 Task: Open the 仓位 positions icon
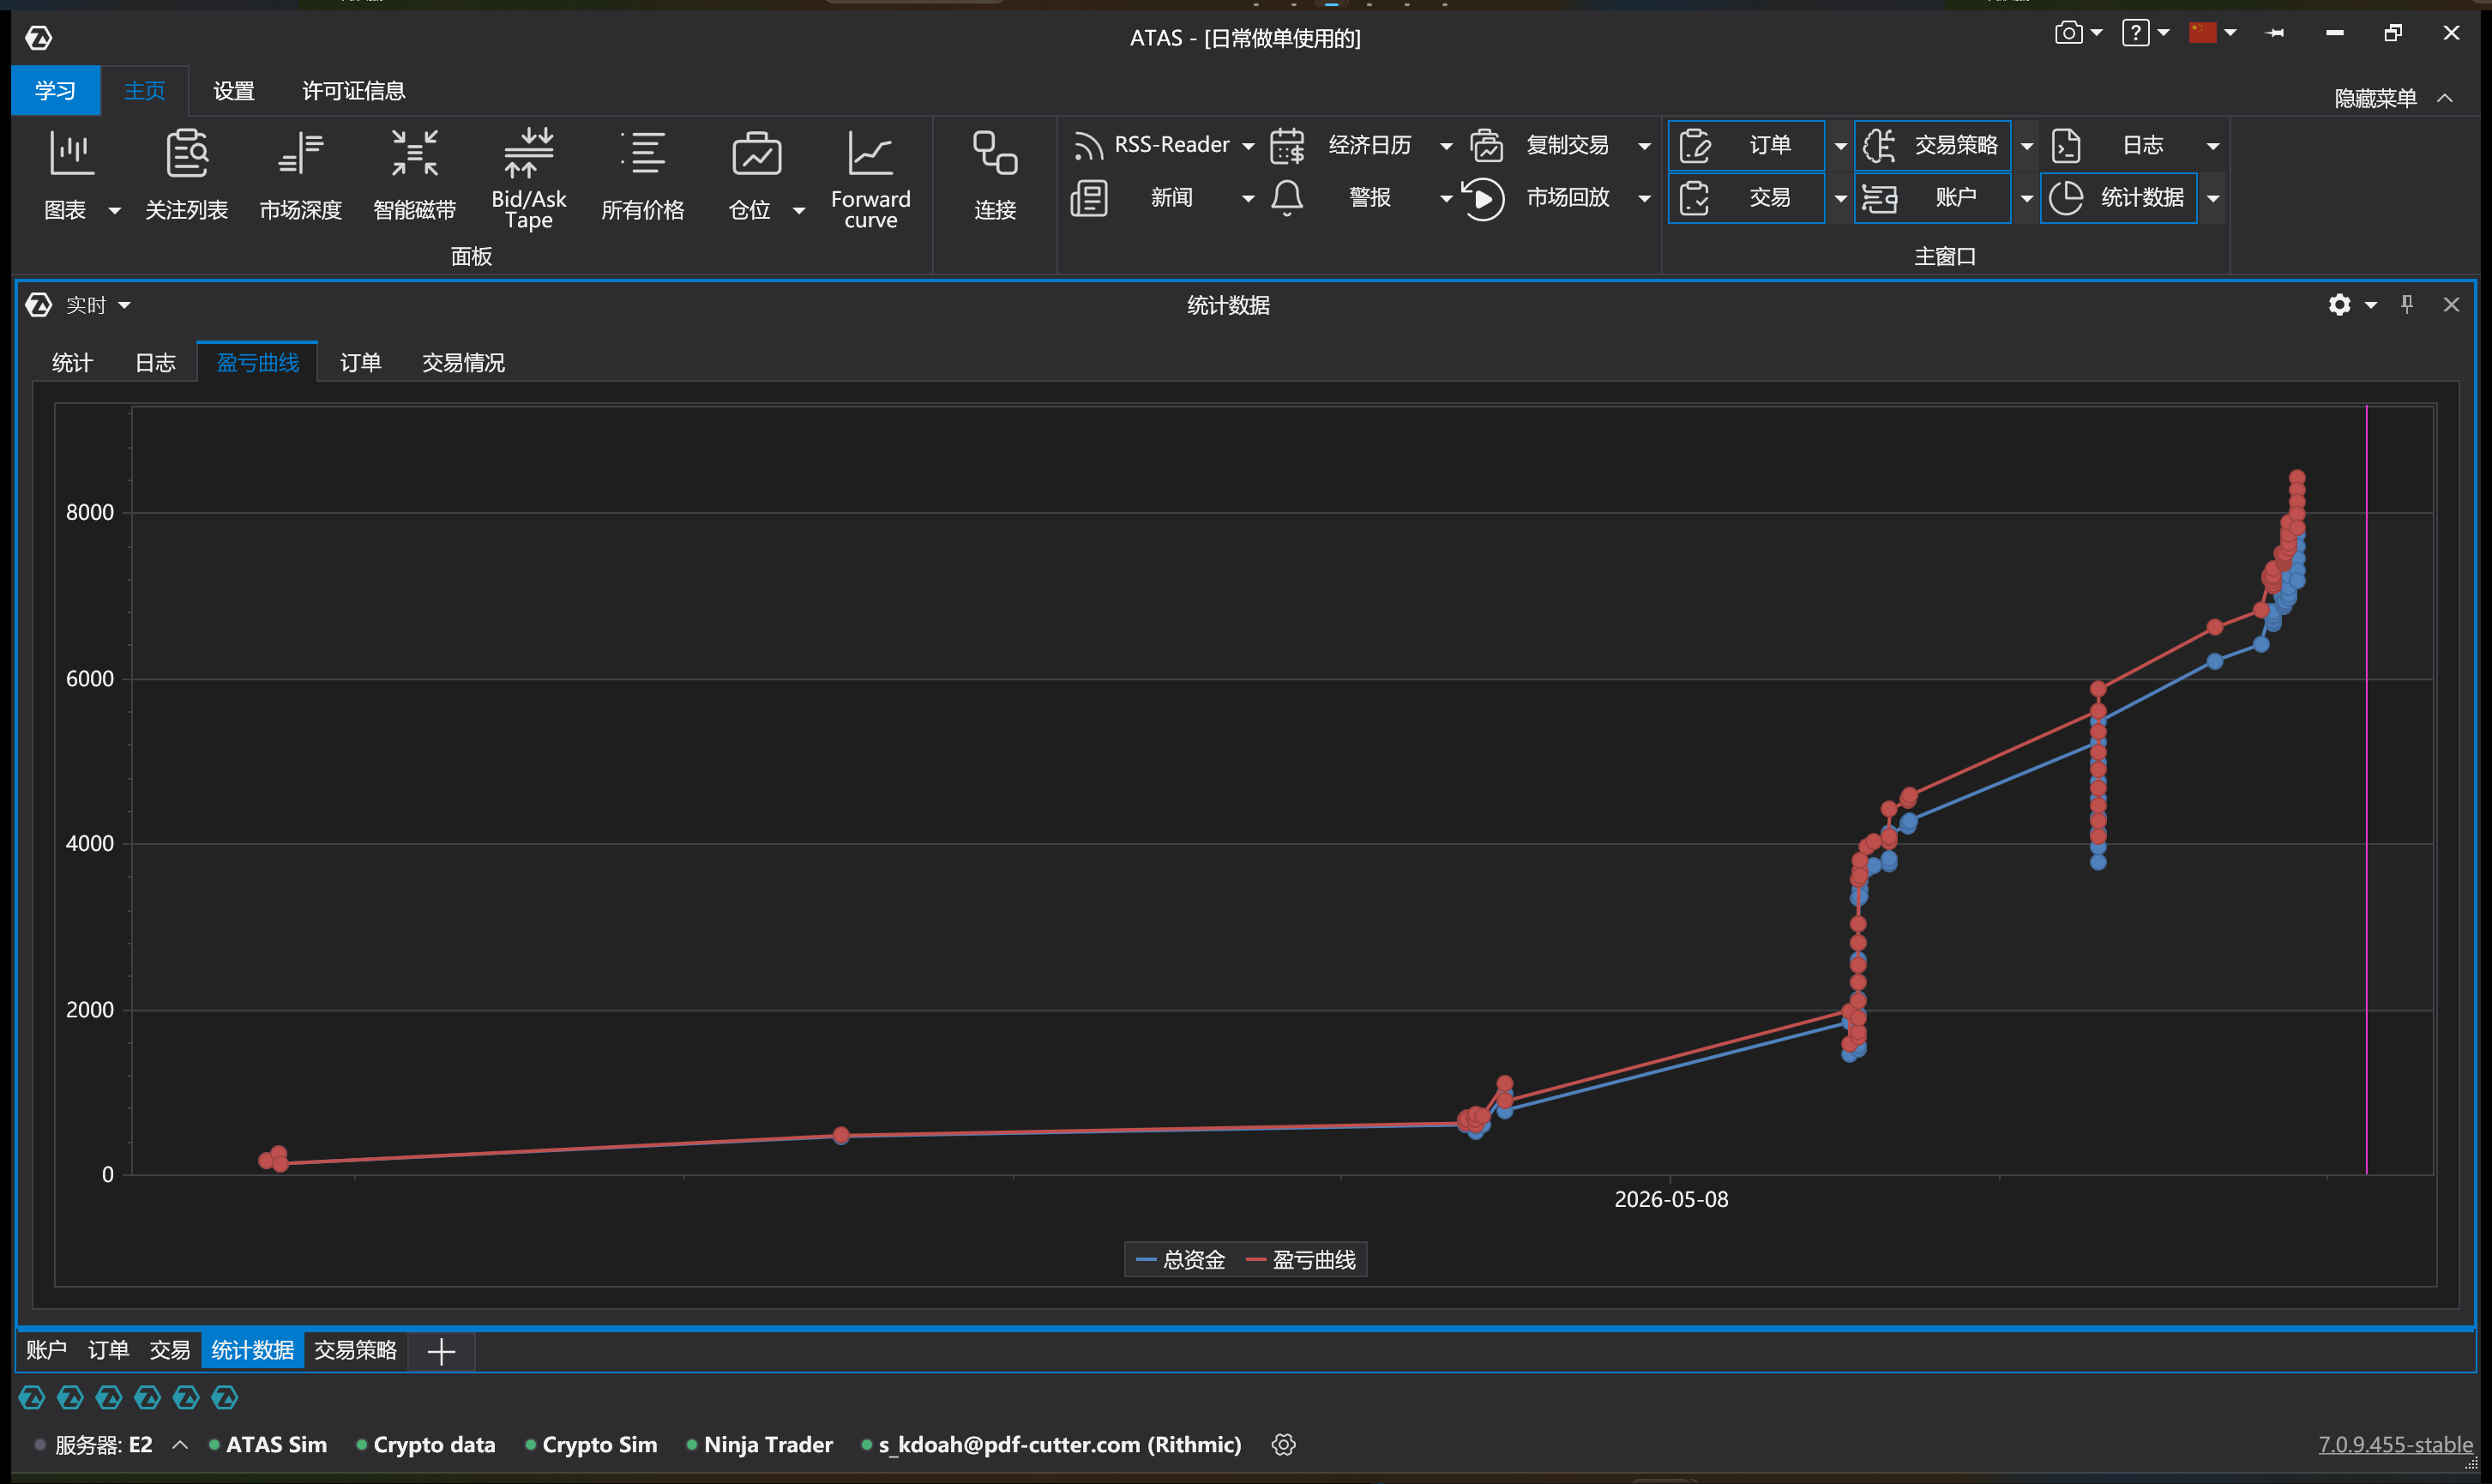[756, 154]
